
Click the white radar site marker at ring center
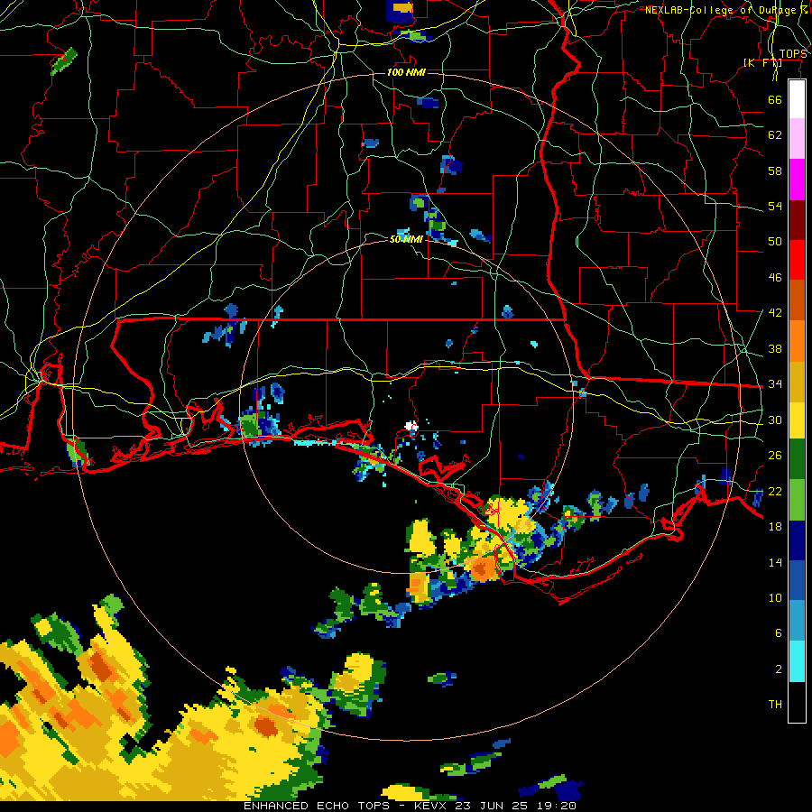(411, 426)
